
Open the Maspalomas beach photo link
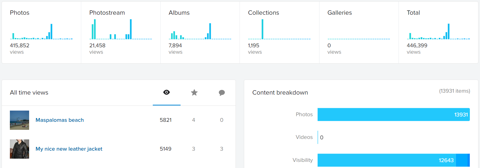pyautogui.click(x=60, y=120)
